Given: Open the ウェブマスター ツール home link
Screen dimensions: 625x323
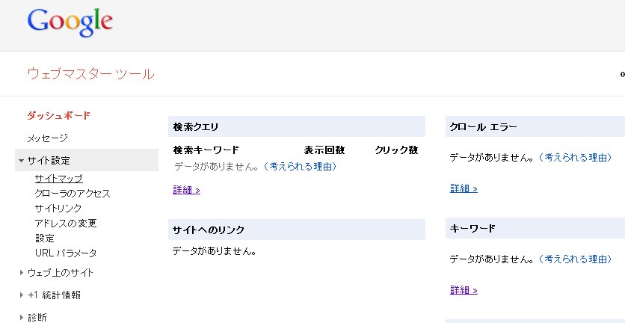Looking at the screenshot, I should coord(90,73).
